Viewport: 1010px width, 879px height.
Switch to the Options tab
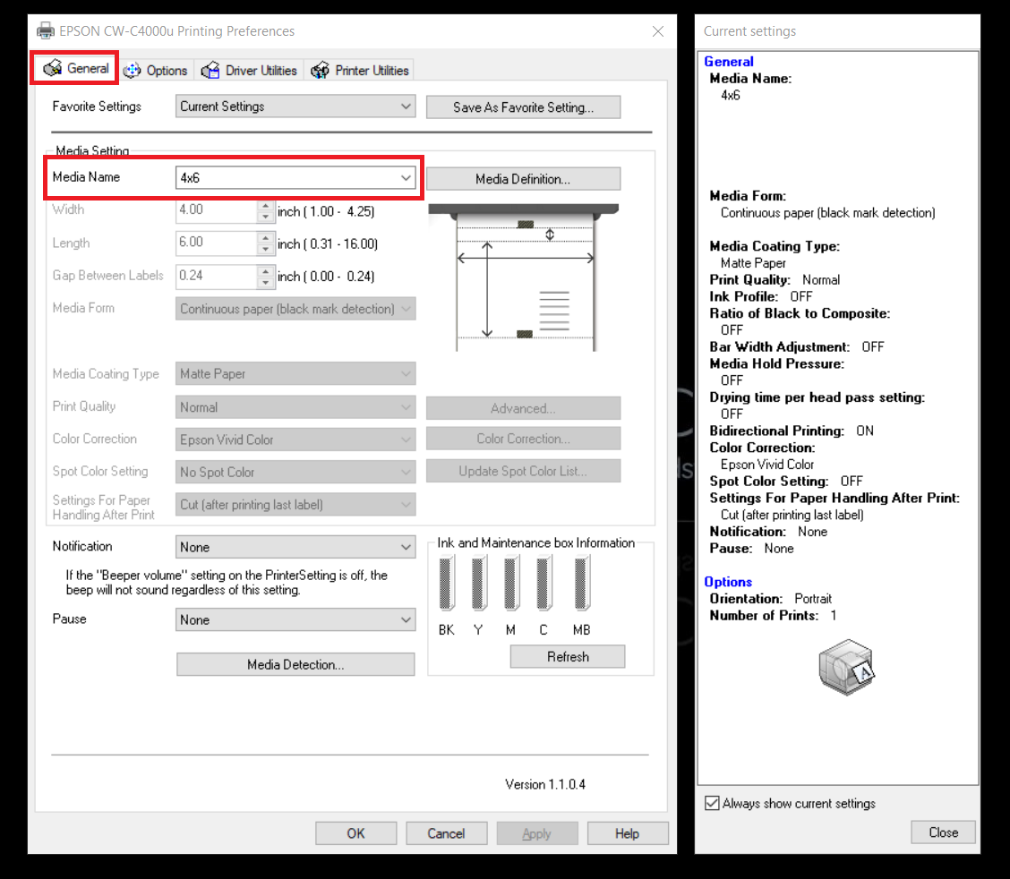click(156, 71)
